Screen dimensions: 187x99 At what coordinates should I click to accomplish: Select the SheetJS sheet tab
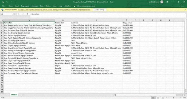click(x=14, y=95)
